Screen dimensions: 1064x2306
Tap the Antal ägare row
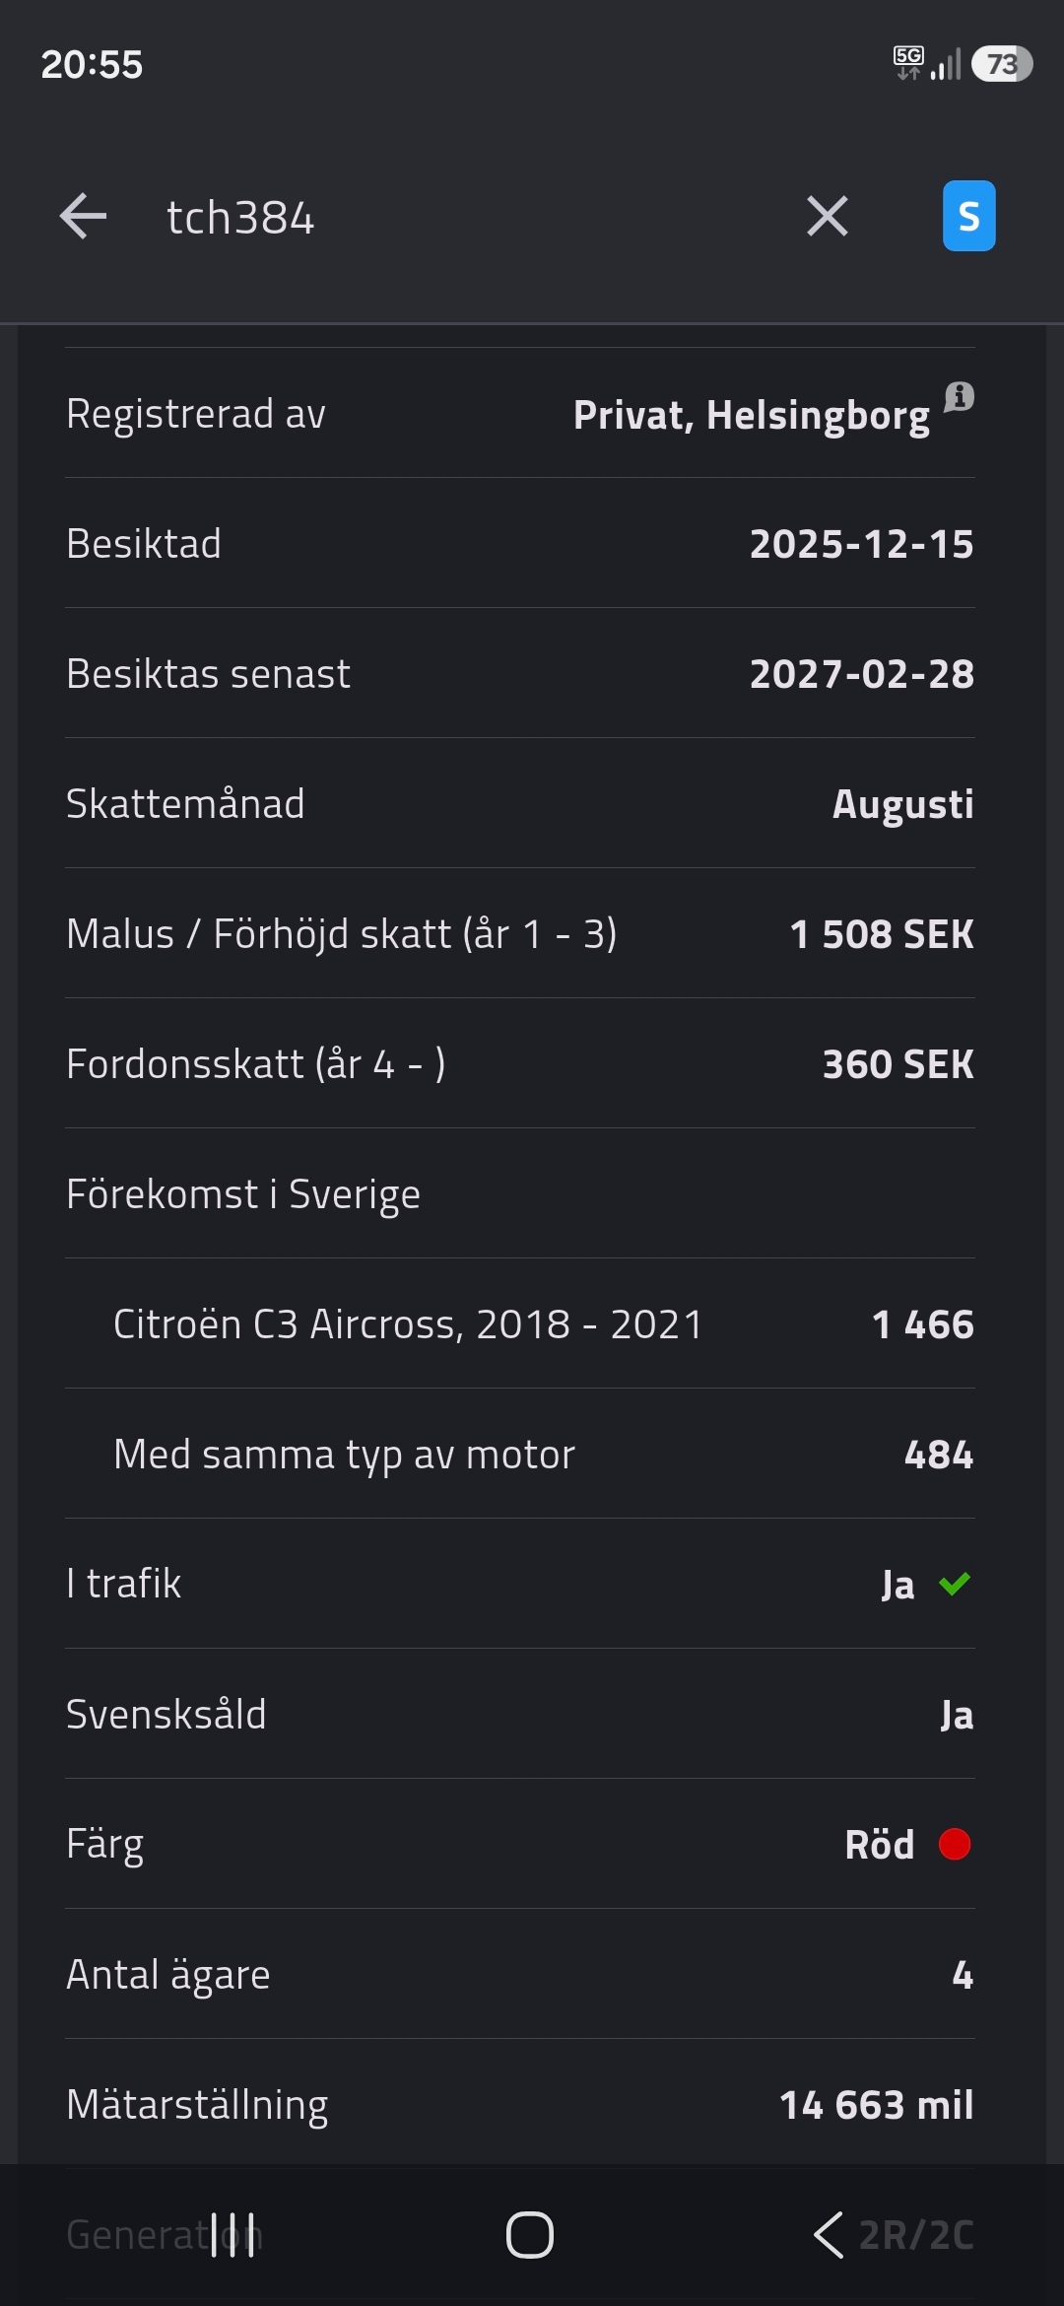(520, 1974)
